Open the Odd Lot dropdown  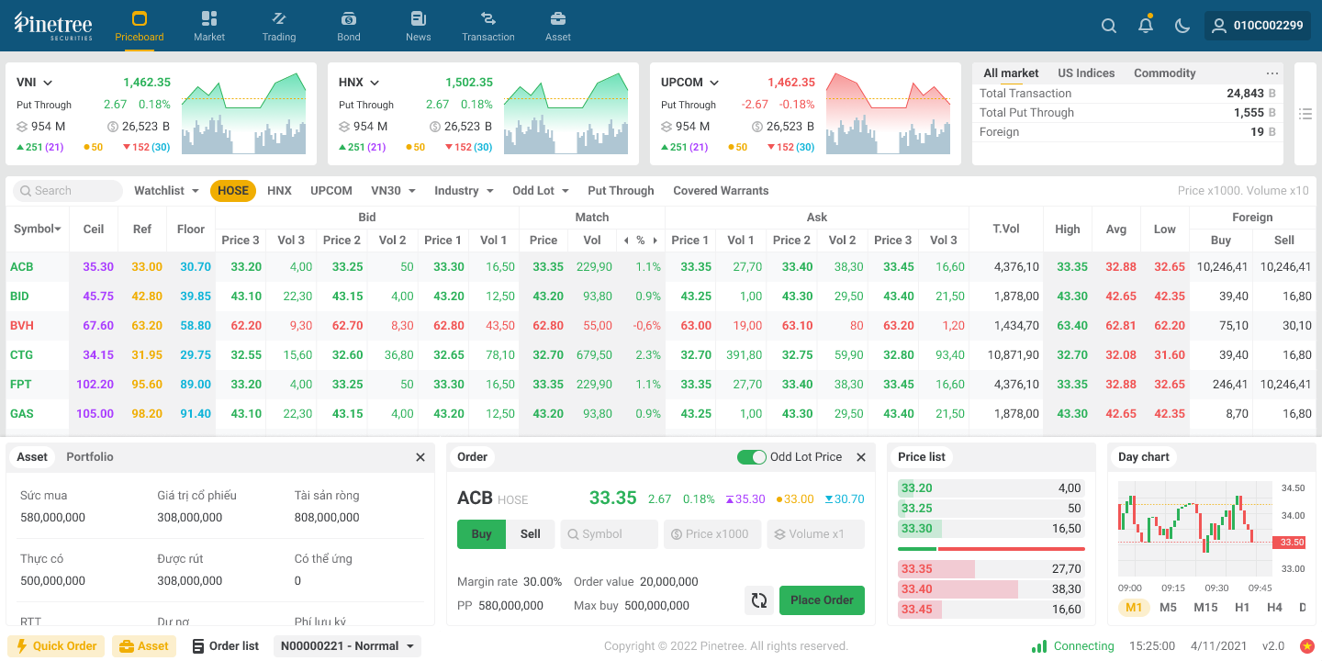pyautogui.click(x=541, y=191)
